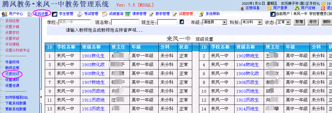Click the clock icon in the header
Image resolution: width=332 pixels, height=113 pixels.
coord(323,4)
